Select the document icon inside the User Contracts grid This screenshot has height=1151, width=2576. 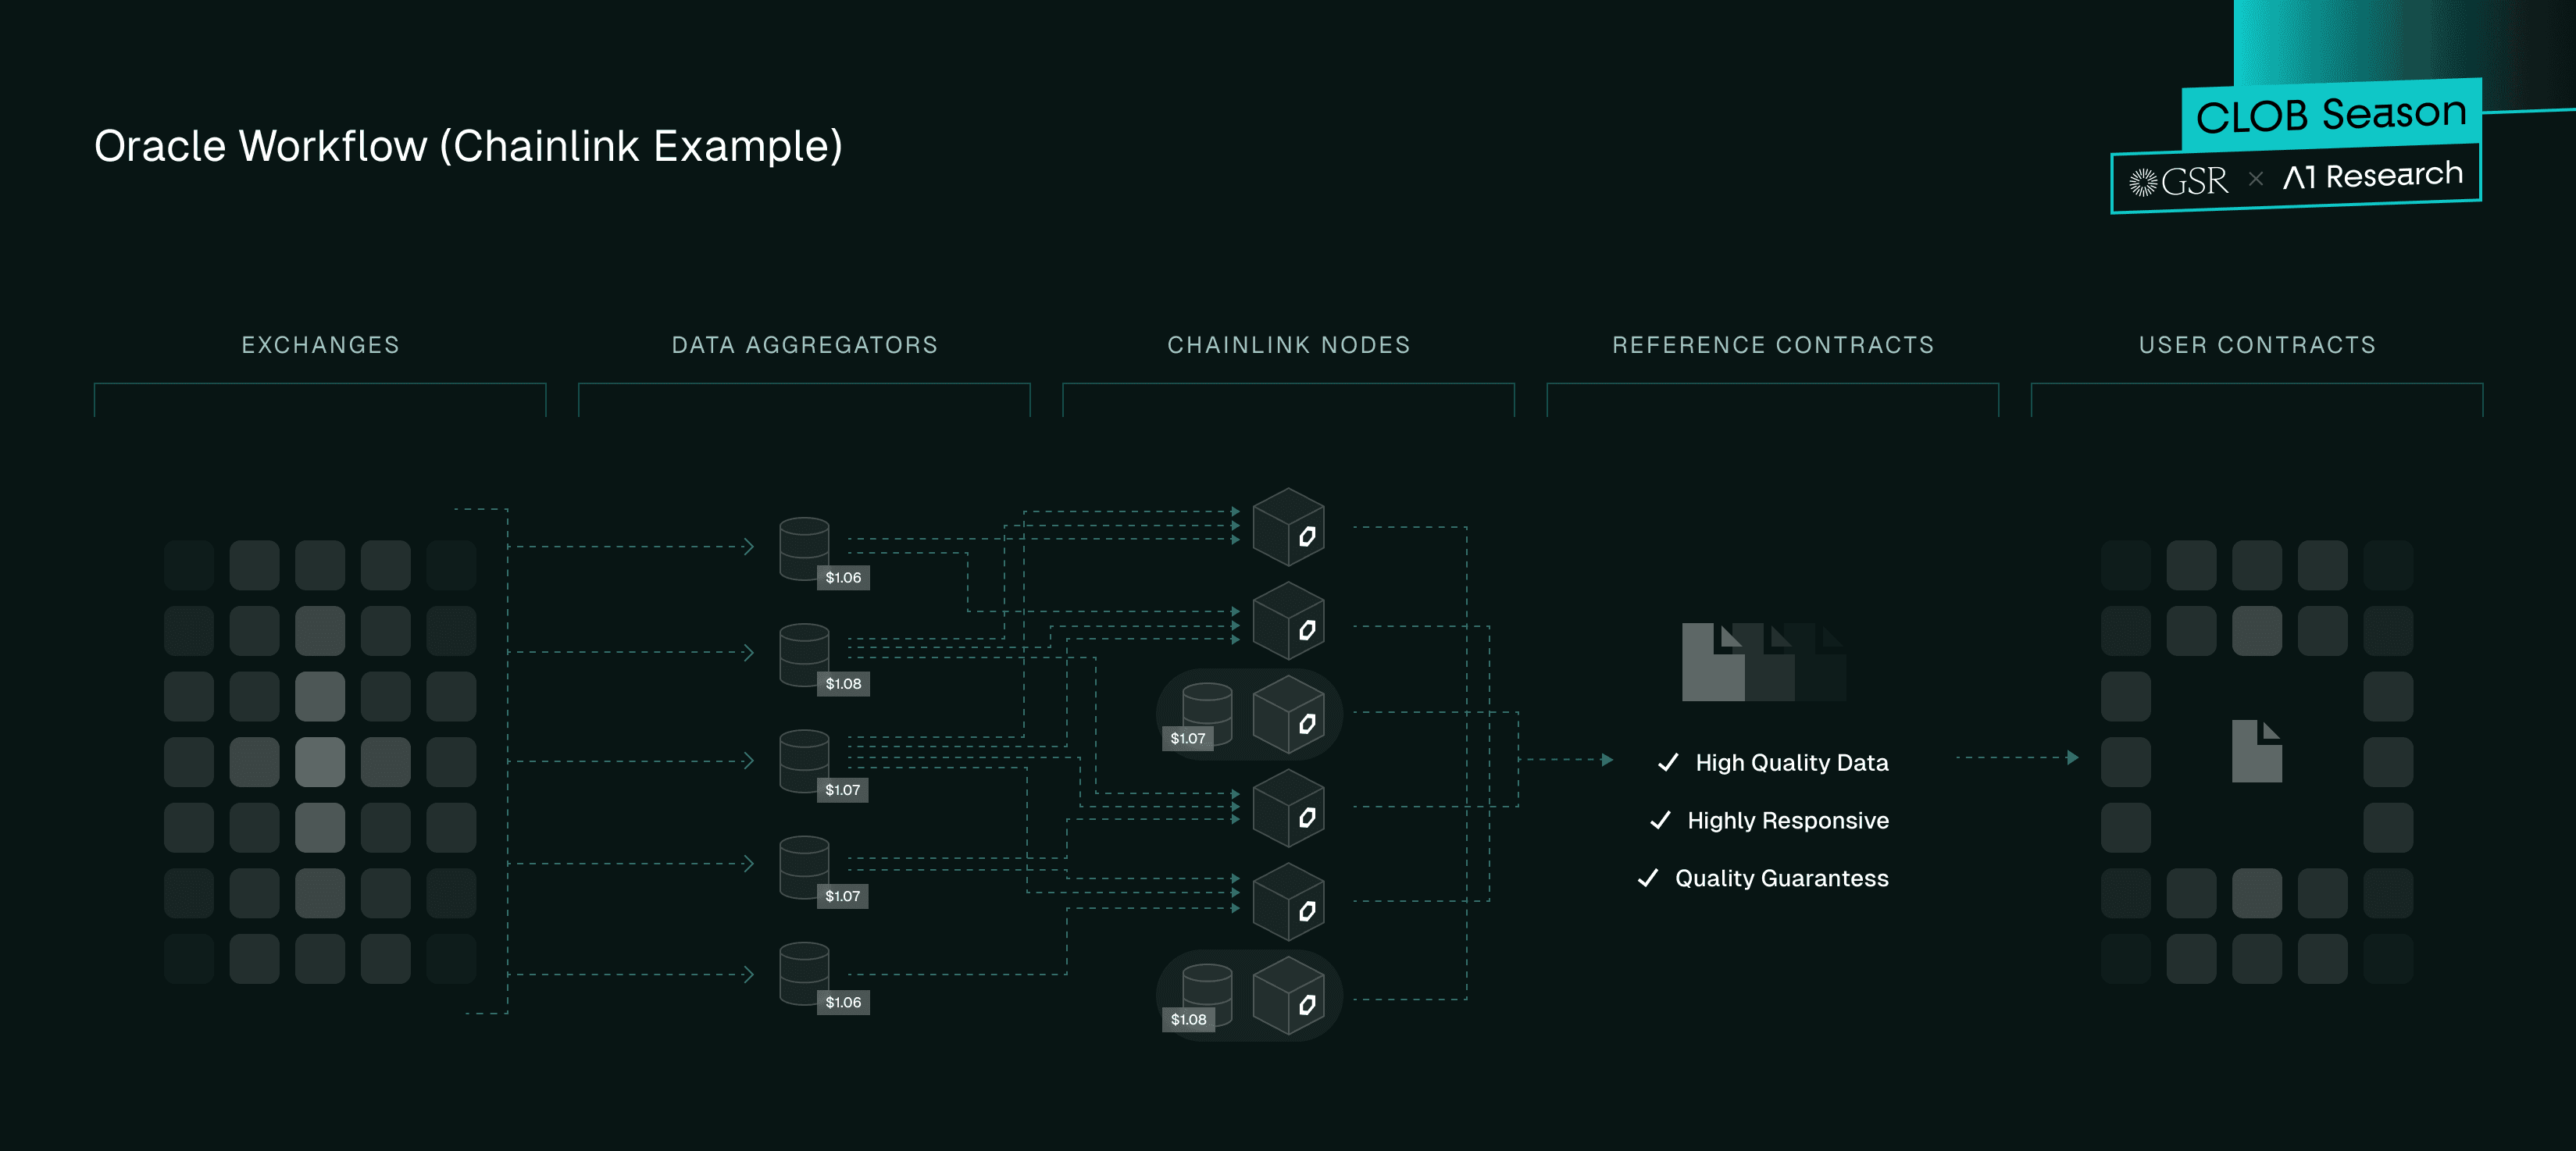click(x=2257, y=751)
